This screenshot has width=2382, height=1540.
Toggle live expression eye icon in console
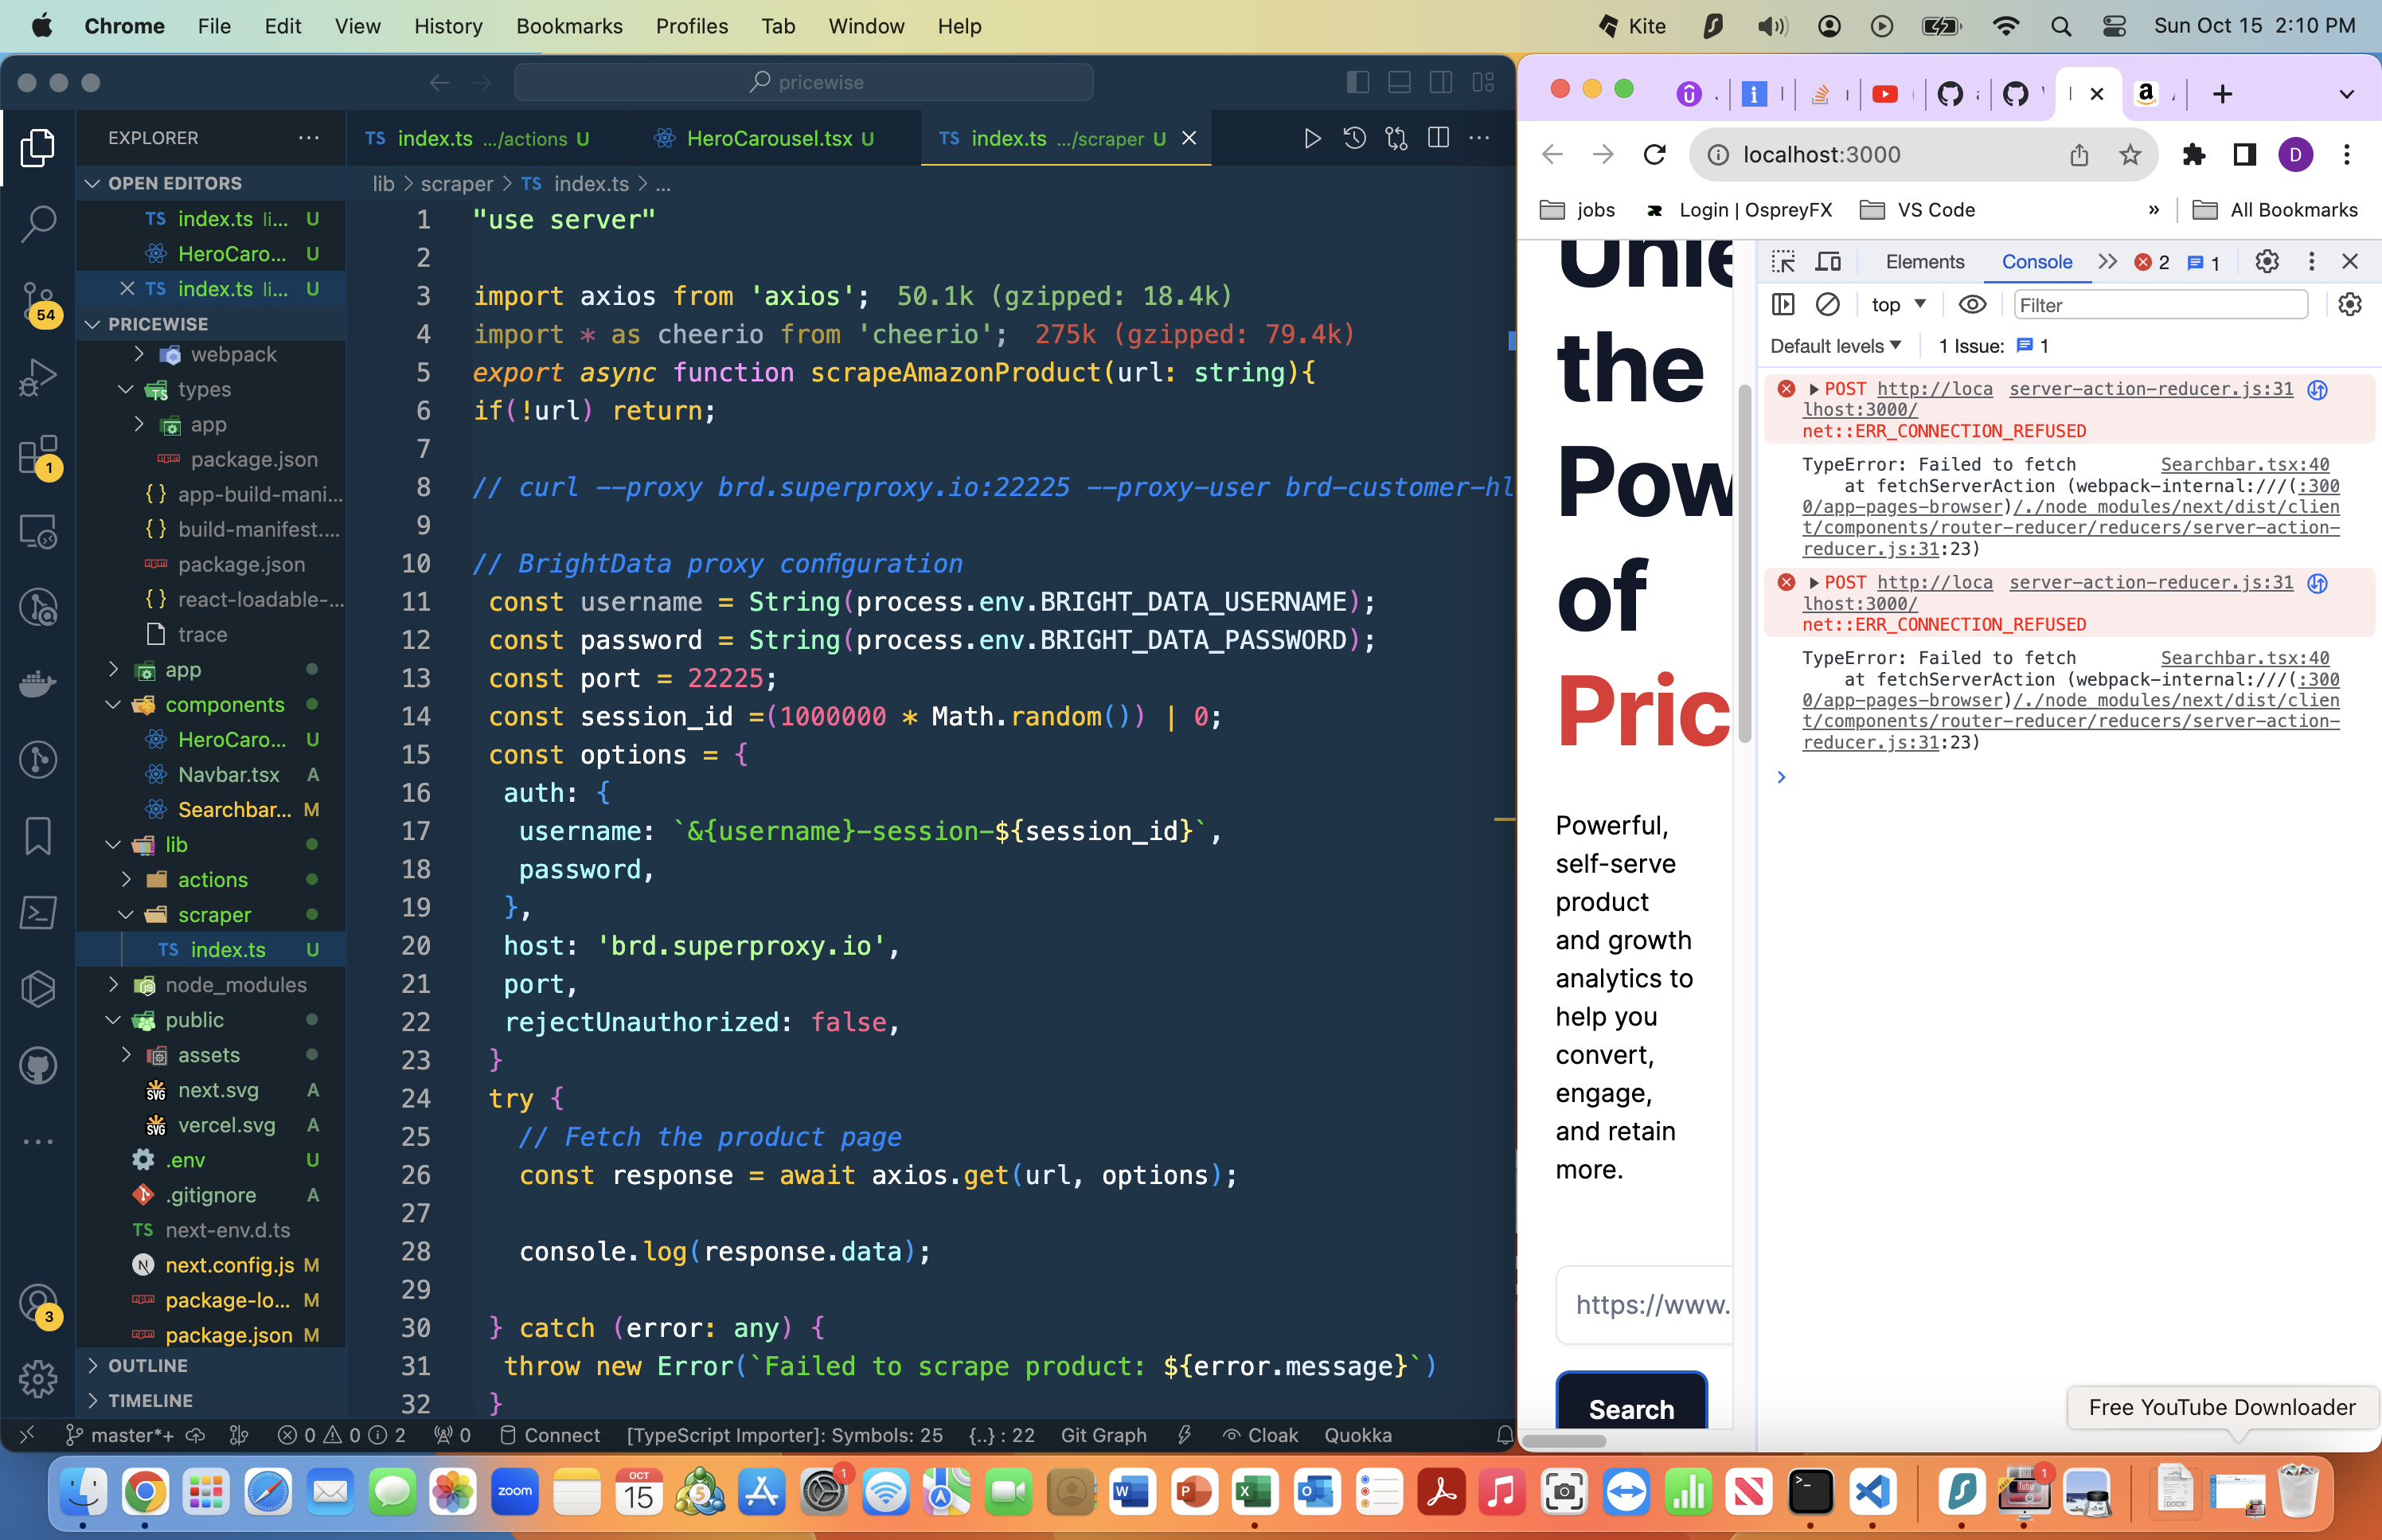pos(1972,305)
